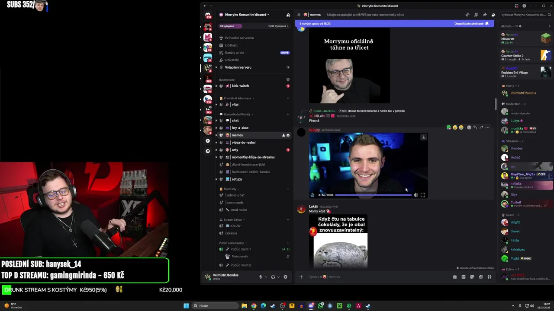Open headphone output options arrow
Screen dimensions: 554x311
click(x=278, y=277)
